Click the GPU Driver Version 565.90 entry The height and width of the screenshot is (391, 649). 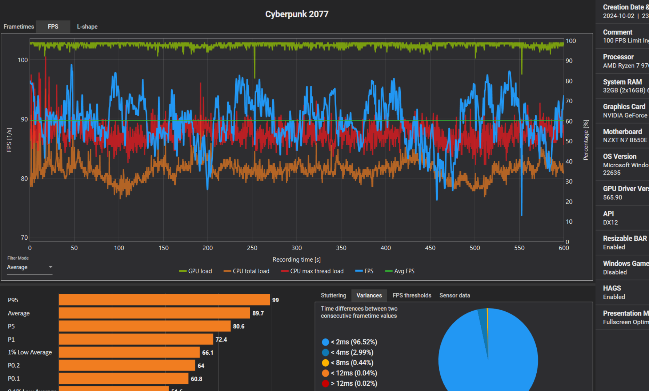(622, 193)
